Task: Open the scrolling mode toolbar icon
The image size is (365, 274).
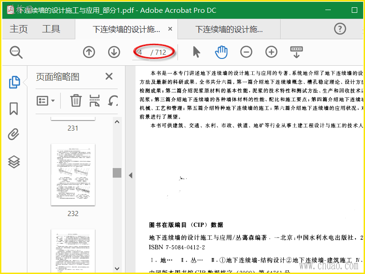Action: click(296, 52)
